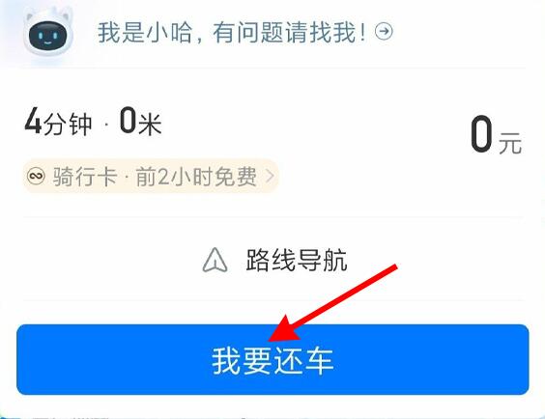Tap the 元 currency unit label
Viewport: 545px width, 419px height.
510,143
